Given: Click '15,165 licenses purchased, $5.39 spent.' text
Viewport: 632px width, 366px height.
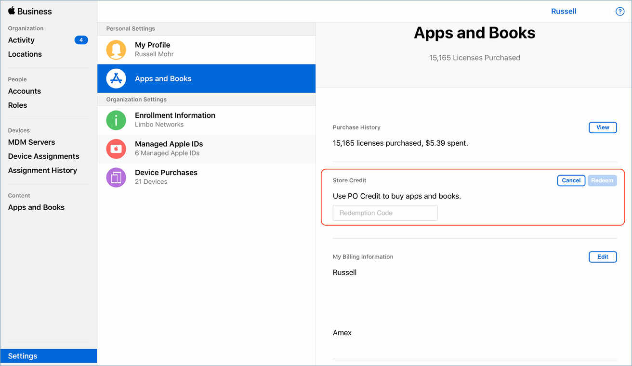Looking at the screenshot, I should pyautogui.click(x=400, y=143).
